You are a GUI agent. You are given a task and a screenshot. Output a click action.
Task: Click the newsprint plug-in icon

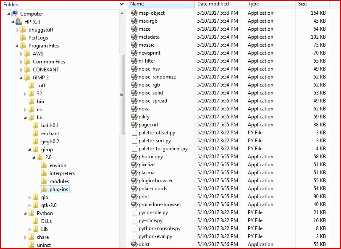(x=134, y=52)
